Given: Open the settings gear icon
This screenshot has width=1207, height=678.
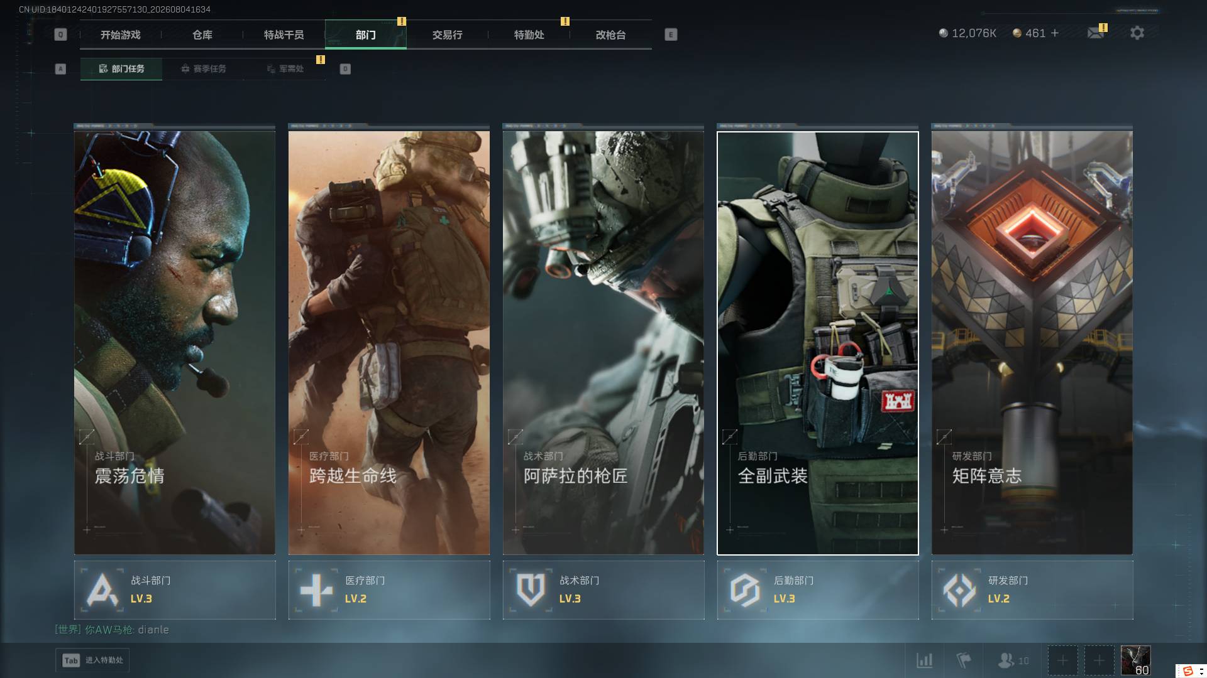Looking at the screenshot, I should pos(1137,33).
